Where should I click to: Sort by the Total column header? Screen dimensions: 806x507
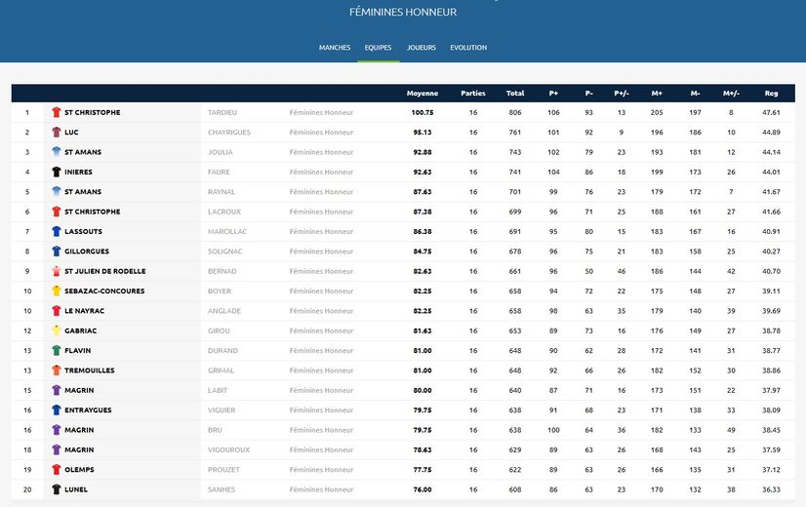(x=515, y=94)
